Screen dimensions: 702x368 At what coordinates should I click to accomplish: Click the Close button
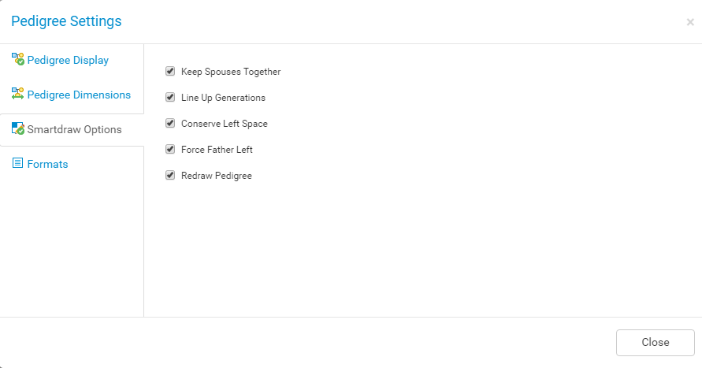(656, 343)
